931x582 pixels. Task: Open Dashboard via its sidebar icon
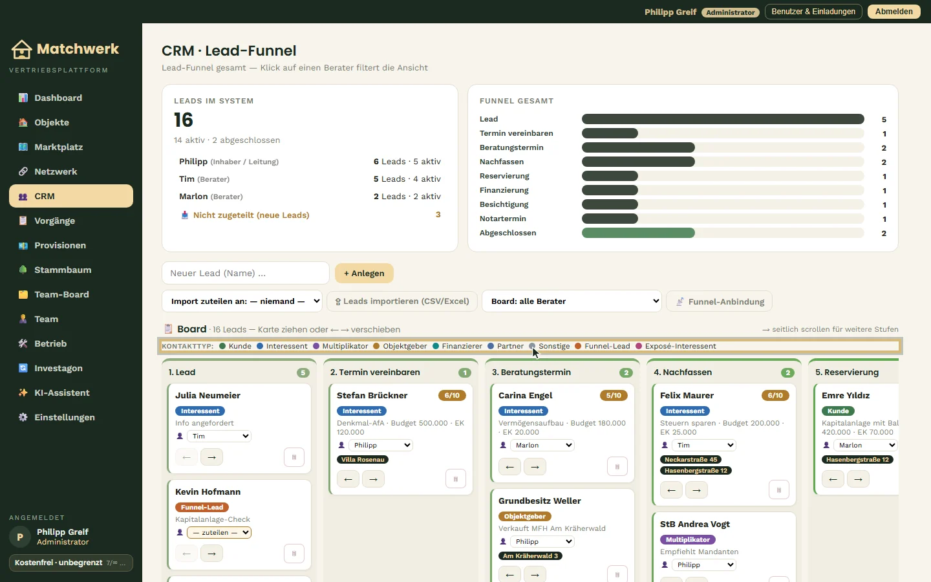[x=23, y=98]
